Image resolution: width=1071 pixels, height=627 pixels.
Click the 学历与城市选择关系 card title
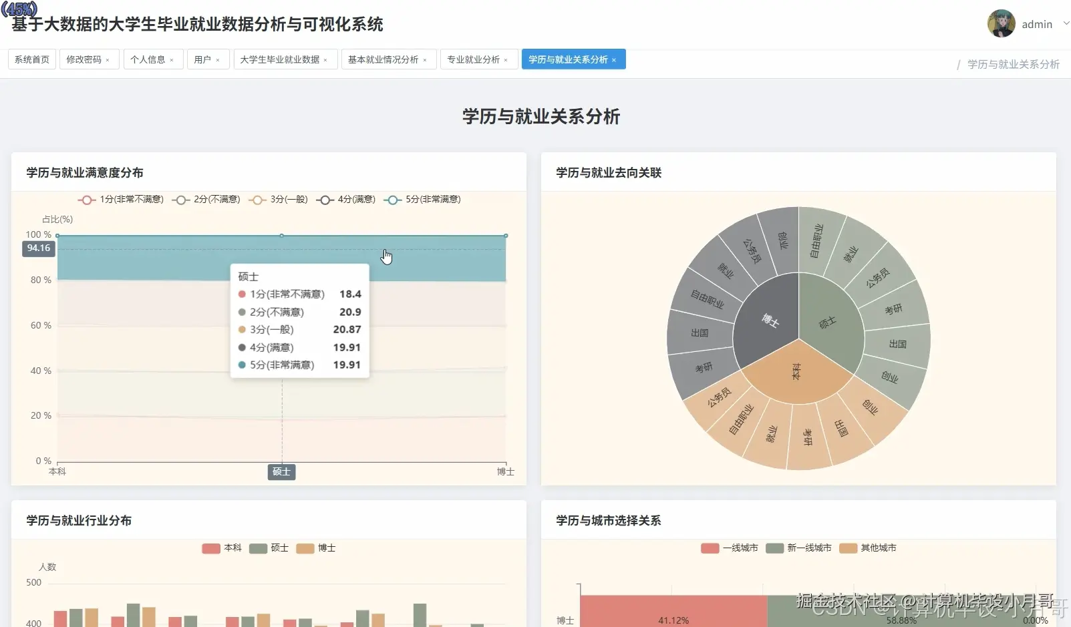609,521
